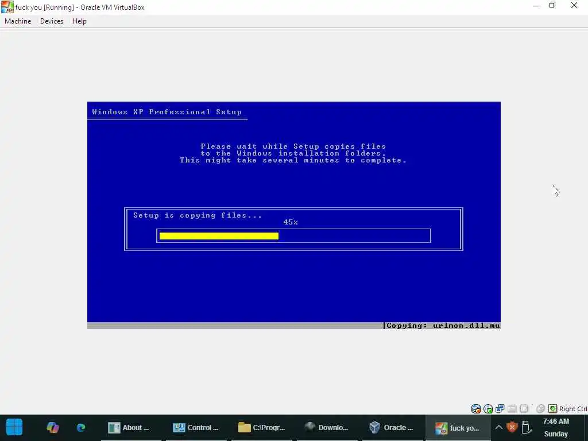Open Microsoft Edge from the taskbar
Image resolution: width=588 pixels, height=441 pixels.
pyautogui.click(x=81, y=427)
